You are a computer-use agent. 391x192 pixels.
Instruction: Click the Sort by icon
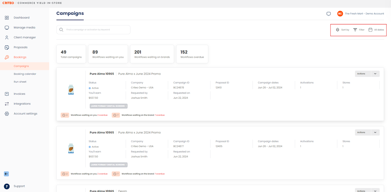338,30
